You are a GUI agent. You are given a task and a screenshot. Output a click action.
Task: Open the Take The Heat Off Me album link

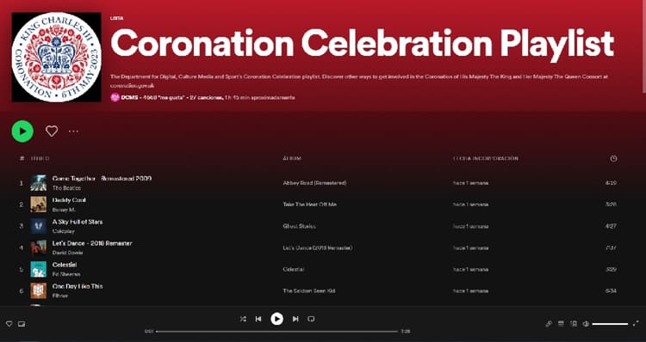pyautogui.click(x=309, y=205)
